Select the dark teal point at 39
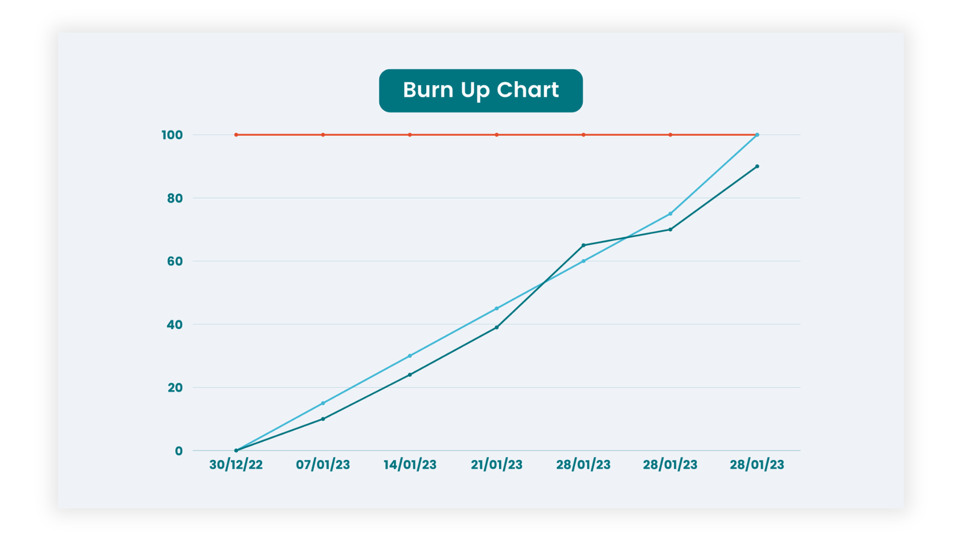 [497, 328]
